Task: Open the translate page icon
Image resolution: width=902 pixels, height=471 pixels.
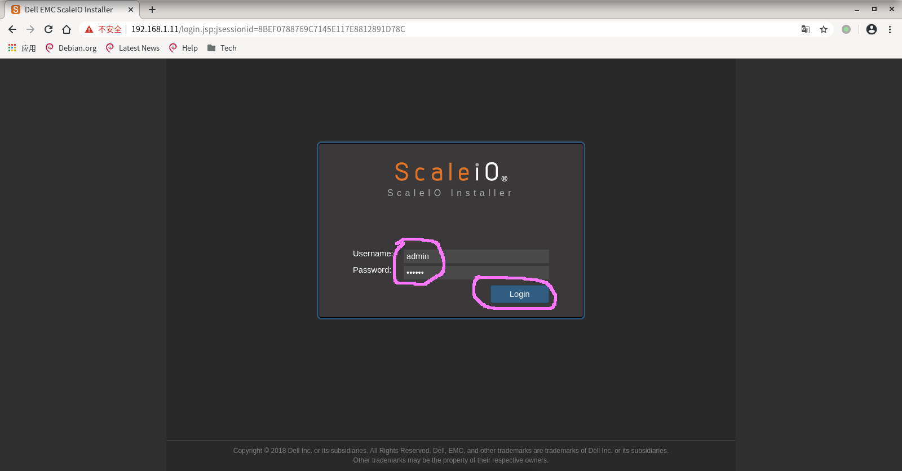Action: pos(806,29)
